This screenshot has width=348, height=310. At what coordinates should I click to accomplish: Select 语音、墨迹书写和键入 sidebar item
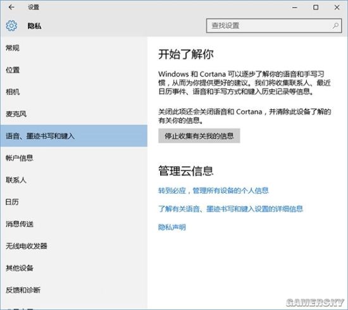pos(73,136)
